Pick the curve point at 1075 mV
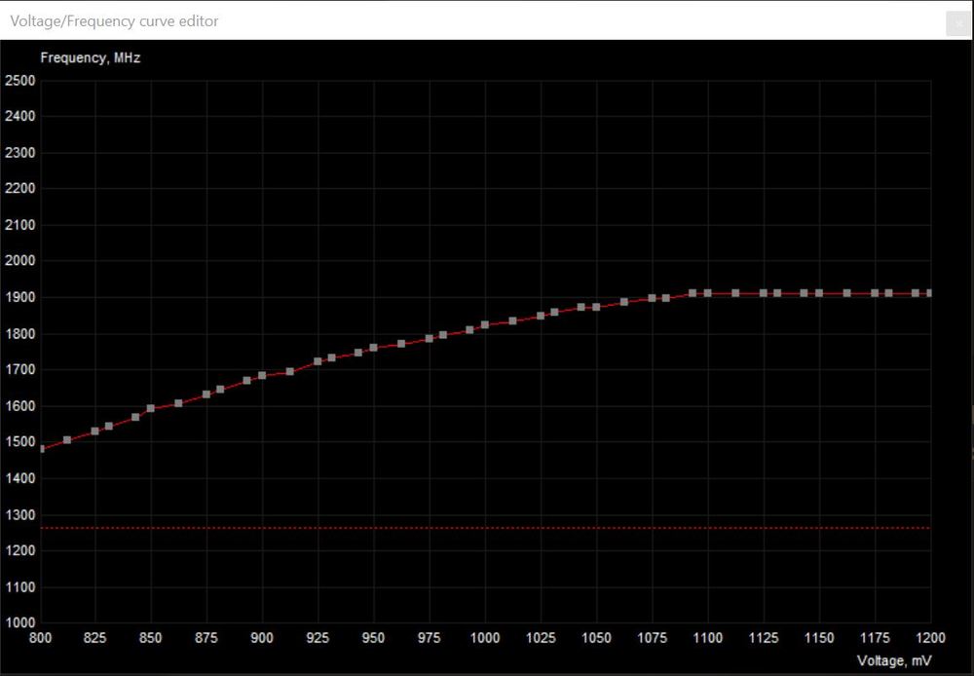 [652, 298]
